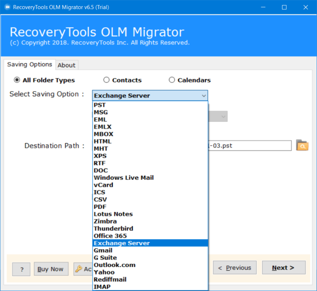Go back with the Previous button
The width and height of the screenshot is (317, 291).
click(x=234, y=268)
